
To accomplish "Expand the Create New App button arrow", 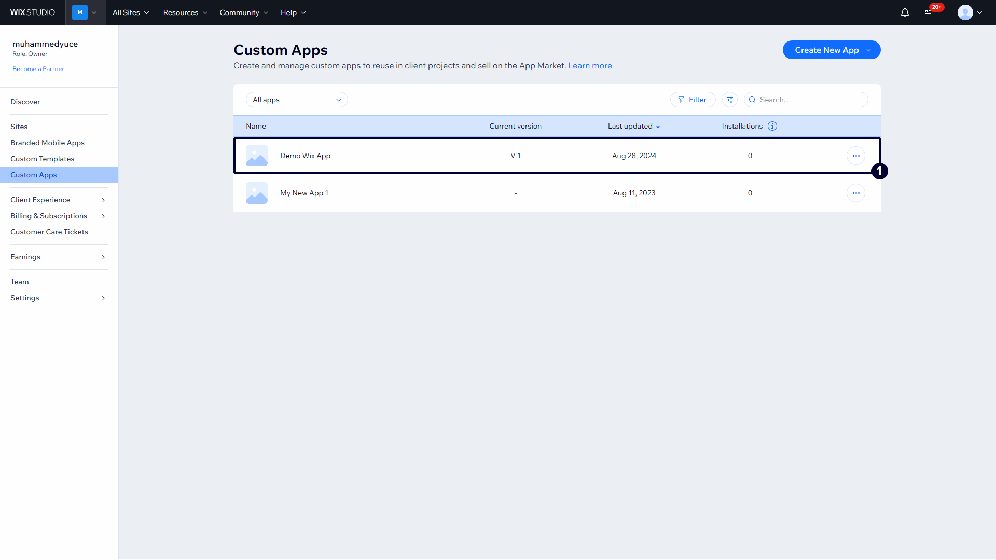I will (869, 50).
